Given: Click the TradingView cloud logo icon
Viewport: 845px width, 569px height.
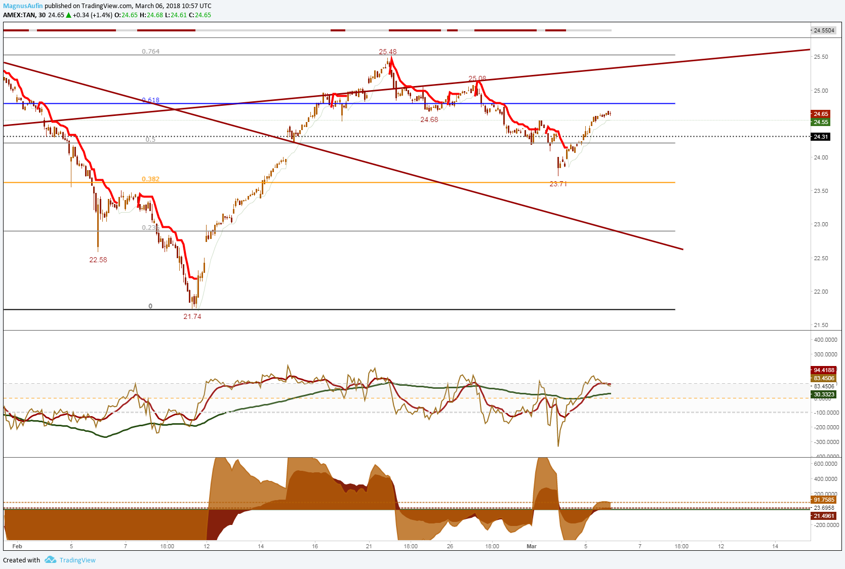Looking at the screenshot, I should pyautogui.click(x=50, y=559).
